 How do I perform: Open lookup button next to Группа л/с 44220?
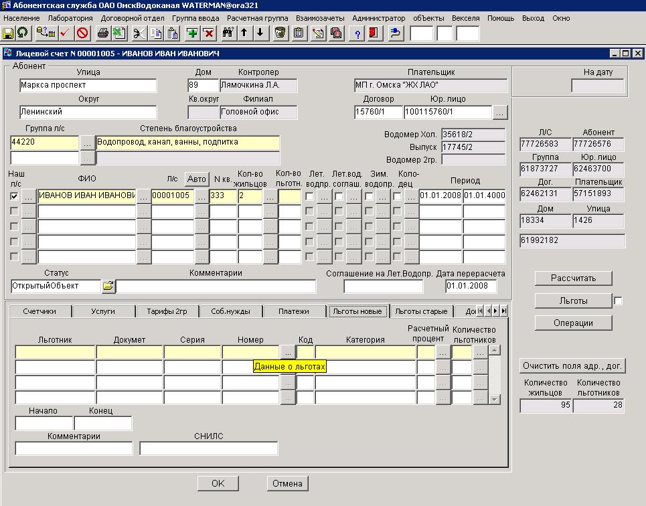pos(87,143)
